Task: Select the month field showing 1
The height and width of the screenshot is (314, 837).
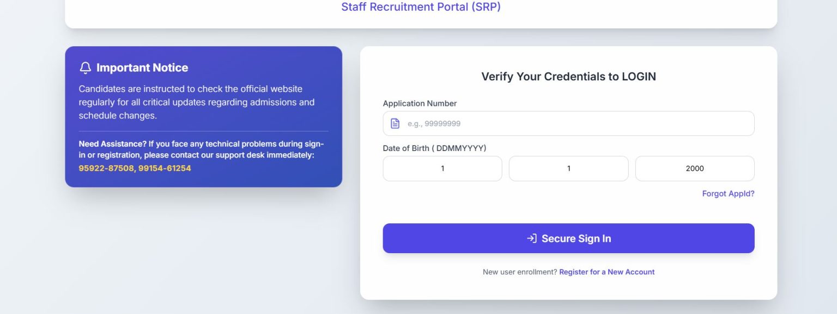Action: [x=568, y=168]
